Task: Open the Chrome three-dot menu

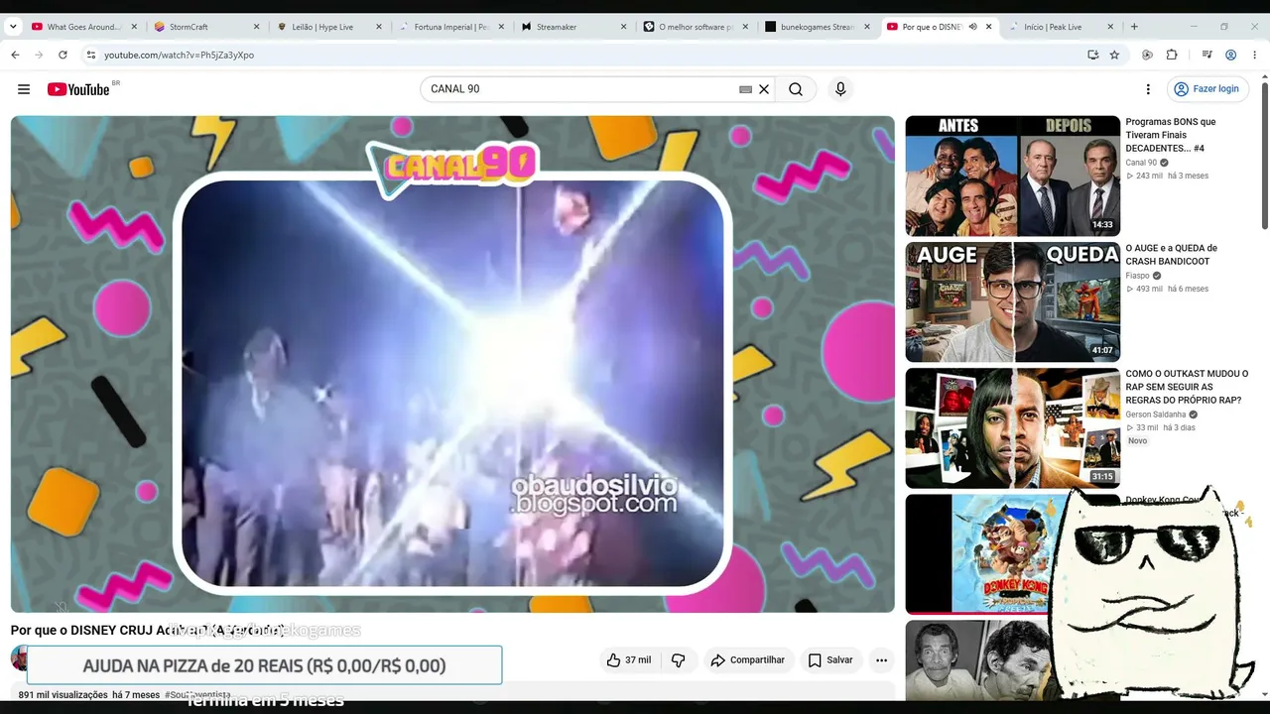Action: [x=1254, y=55]
